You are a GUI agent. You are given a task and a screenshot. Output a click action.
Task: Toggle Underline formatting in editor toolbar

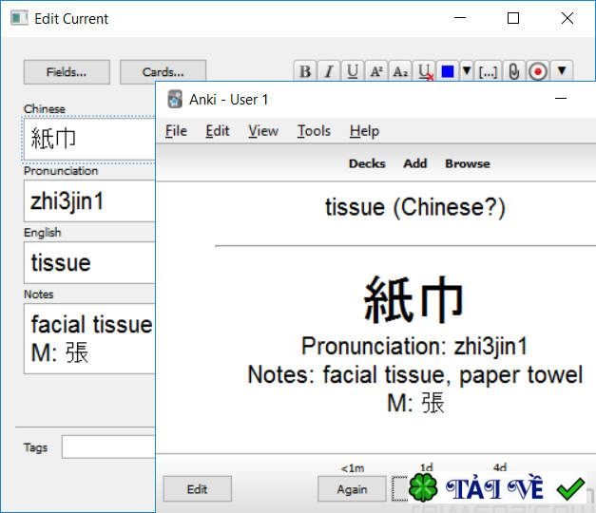353,71
